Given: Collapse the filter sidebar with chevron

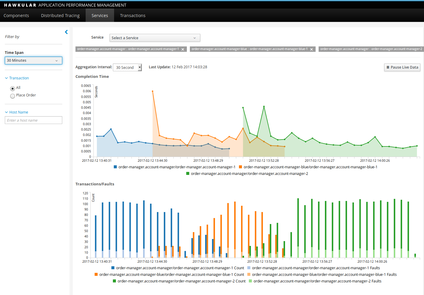Looking at the screenshot, I should pos(66,32).
